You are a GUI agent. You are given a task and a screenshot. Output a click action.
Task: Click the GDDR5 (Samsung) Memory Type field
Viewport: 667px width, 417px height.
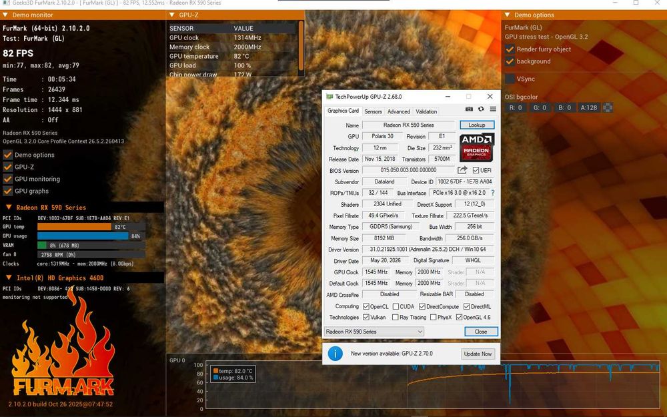(x=390, y=227)
